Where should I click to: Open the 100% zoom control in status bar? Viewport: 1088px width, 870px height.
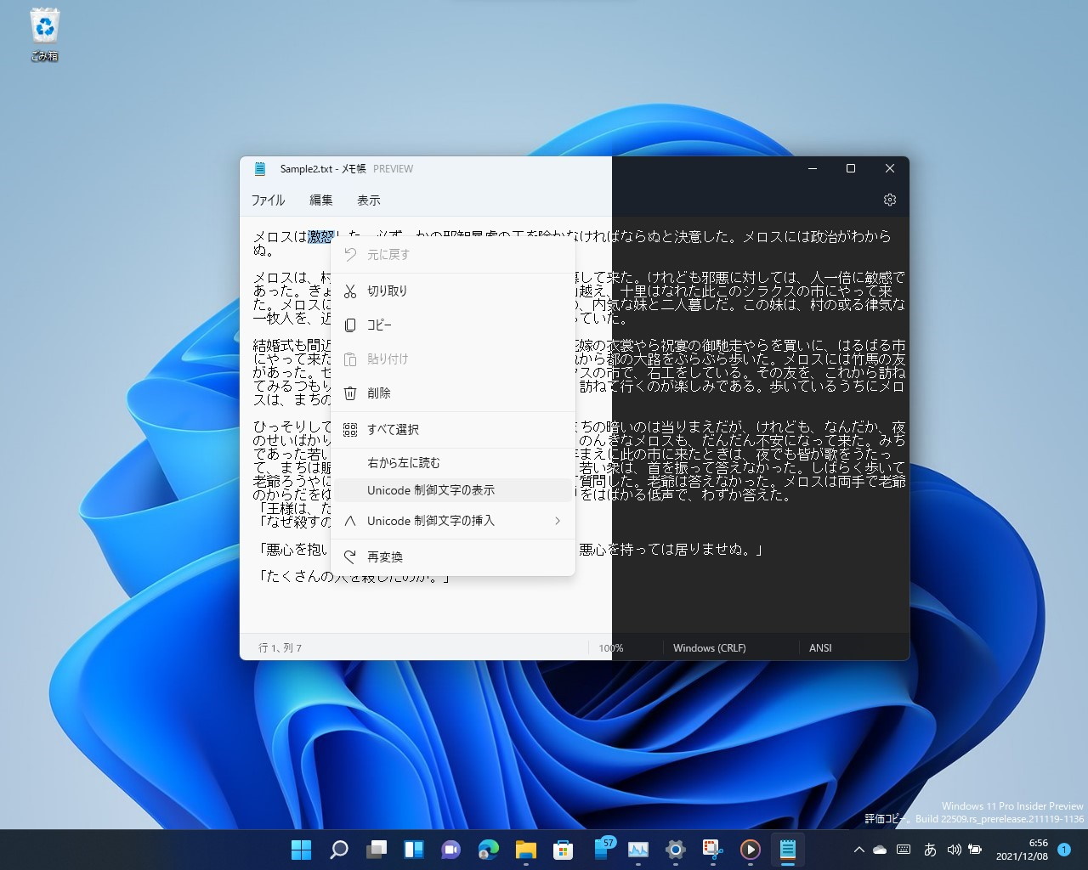coord(611,647)
